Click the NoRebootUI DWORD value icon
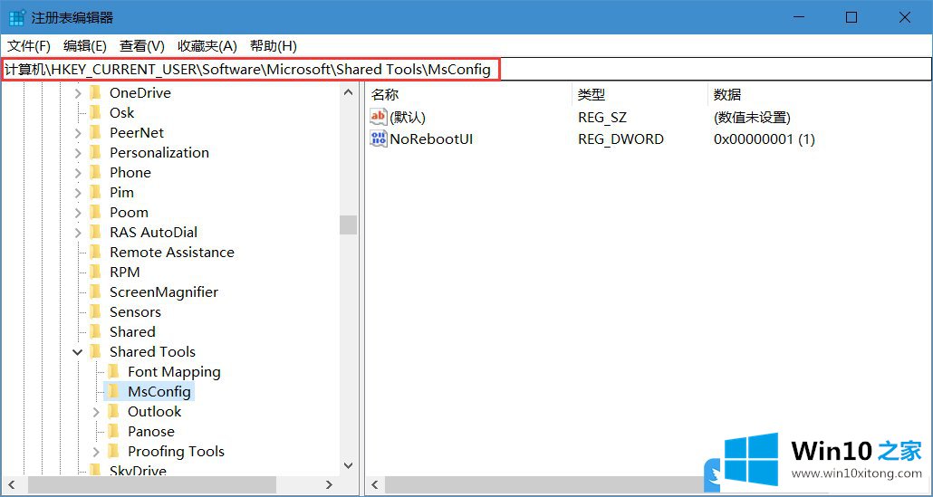Viewport: 933px width, 497px height. [379, 139]
